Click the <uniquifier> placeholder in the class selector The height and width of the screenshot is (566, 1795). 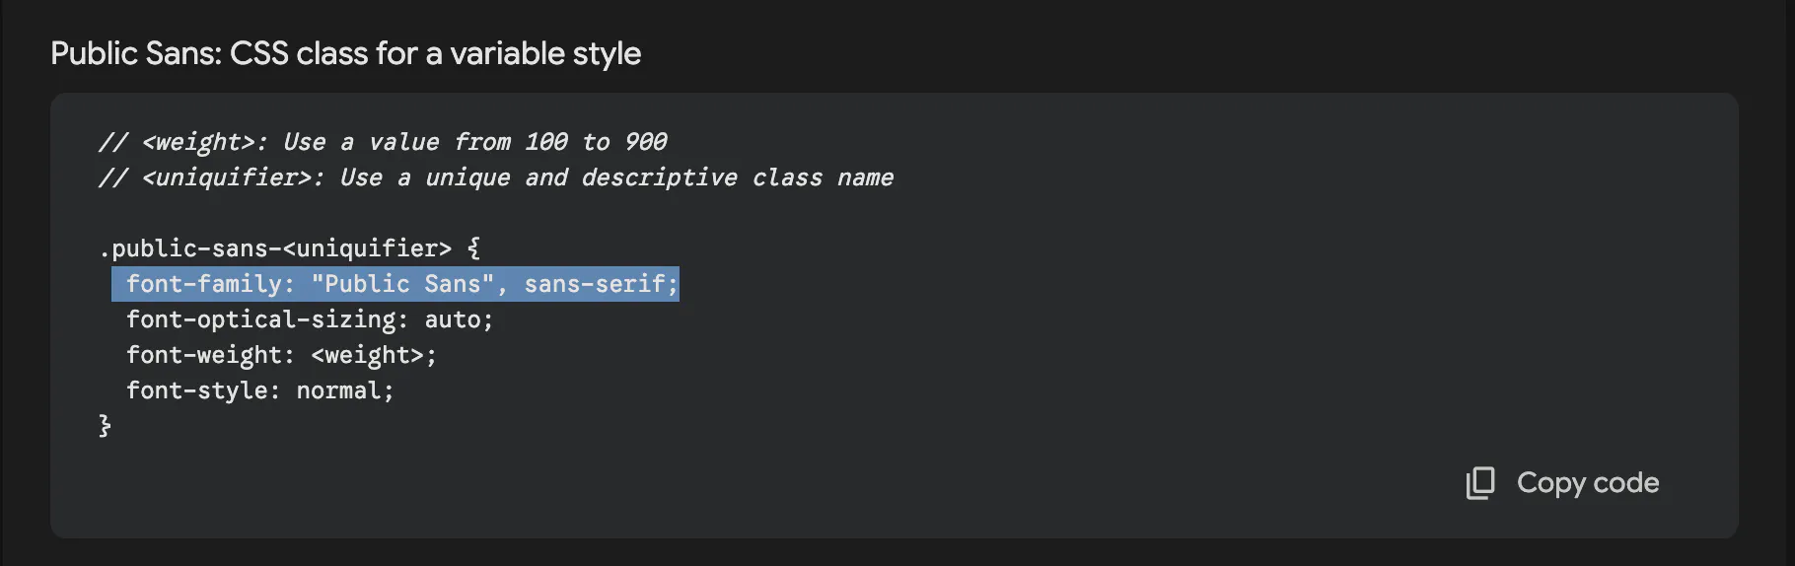pos(367,248)
